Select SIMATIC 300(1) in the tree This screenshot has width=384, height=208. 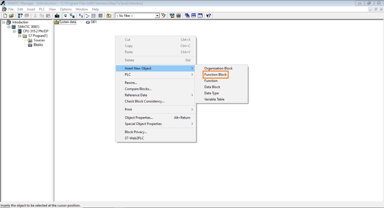(28, 27)
